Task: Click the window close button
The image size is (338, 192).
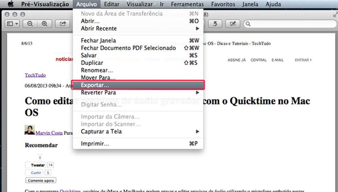Action: [x=7, y=14]
